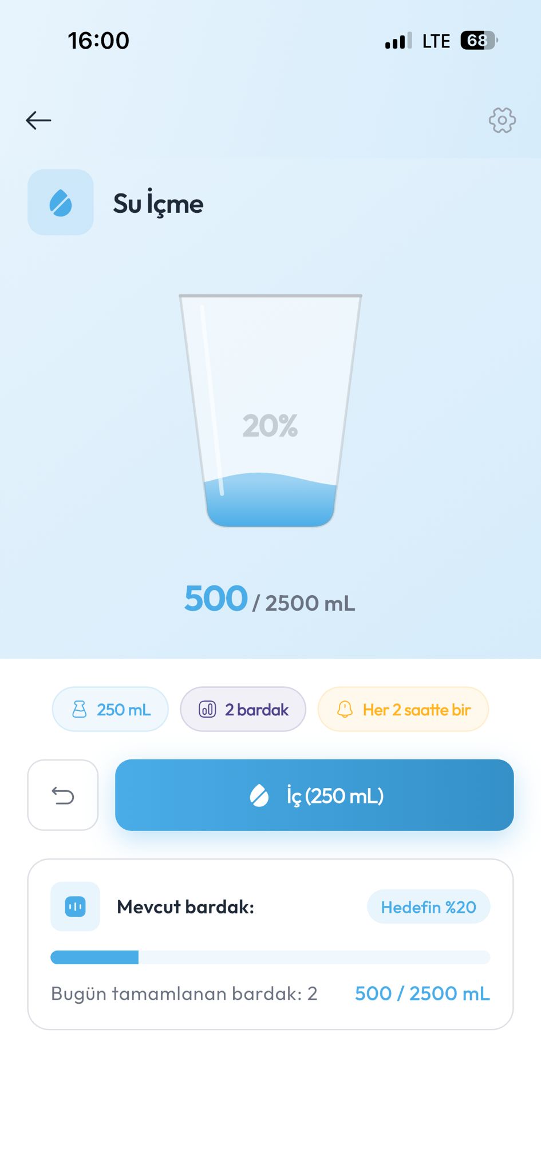
Task: Tap the battery indicator in status bar
Action: (478, 41)
